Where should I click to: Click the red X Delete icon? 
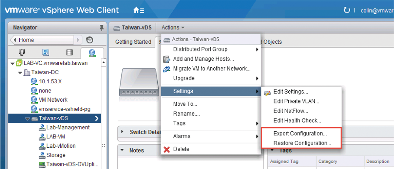pos(166,149)
